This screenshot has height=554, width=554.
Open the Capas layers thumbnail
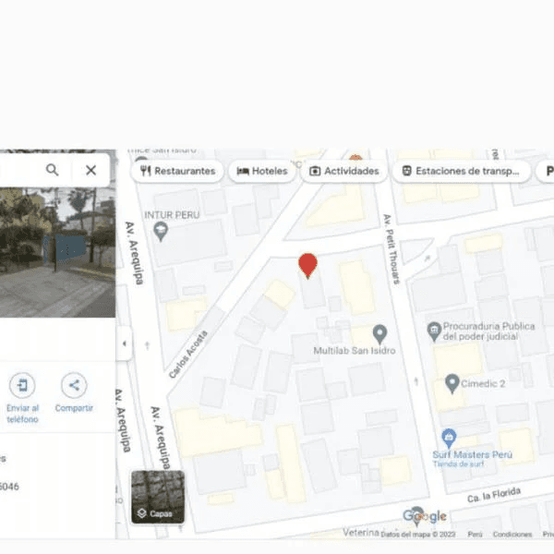click(158, 497)
